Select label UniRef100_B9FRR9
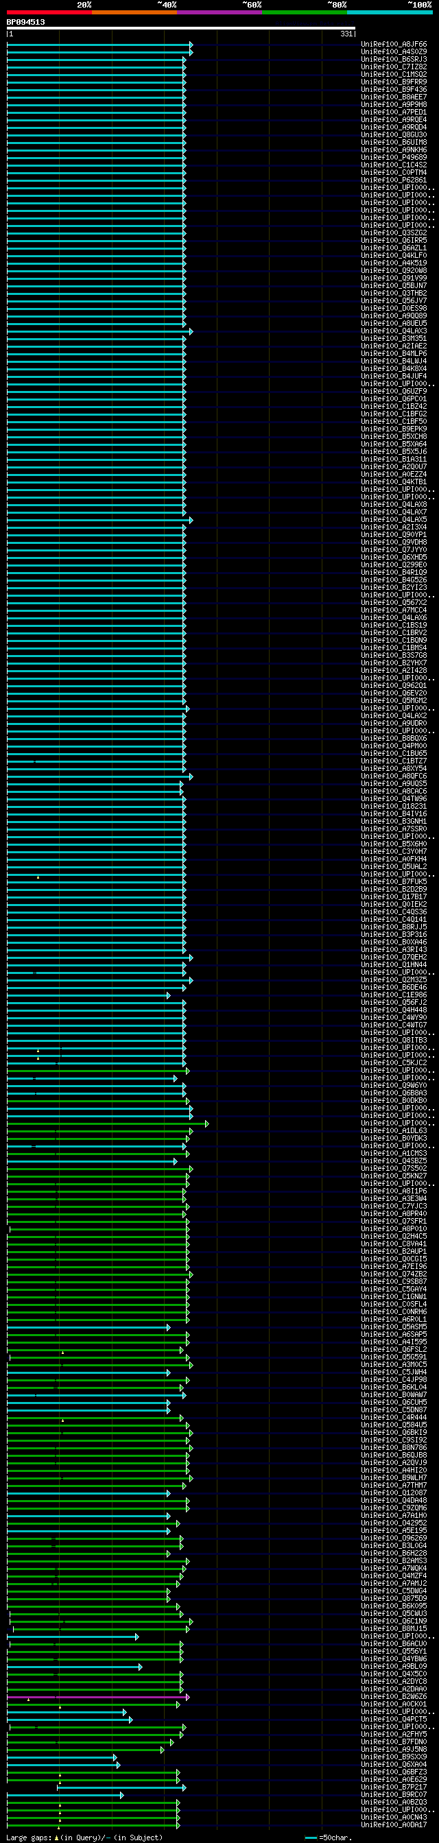The height and width of the screenshot is (1843, 439). click(394, 82)
